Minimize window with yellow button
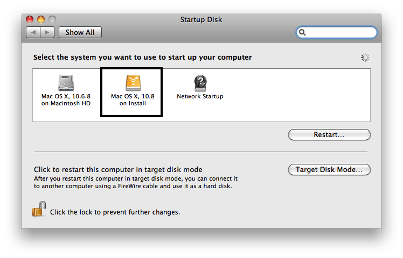Viewport: 403px width, 258px height. pos(41,19)
